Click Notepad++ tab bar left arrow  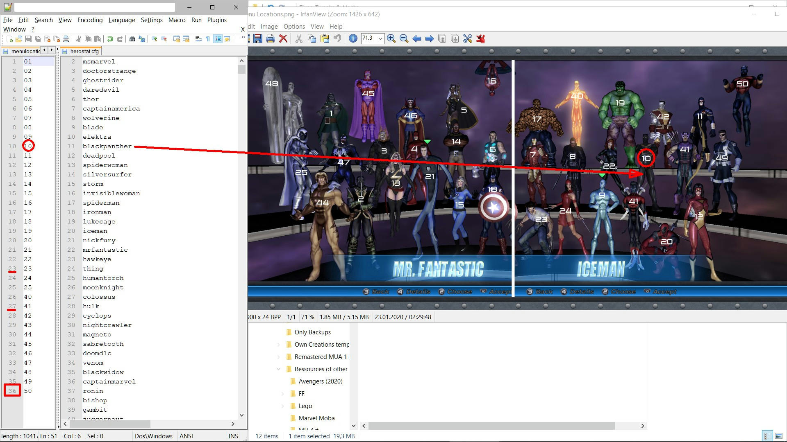[44, 50]
